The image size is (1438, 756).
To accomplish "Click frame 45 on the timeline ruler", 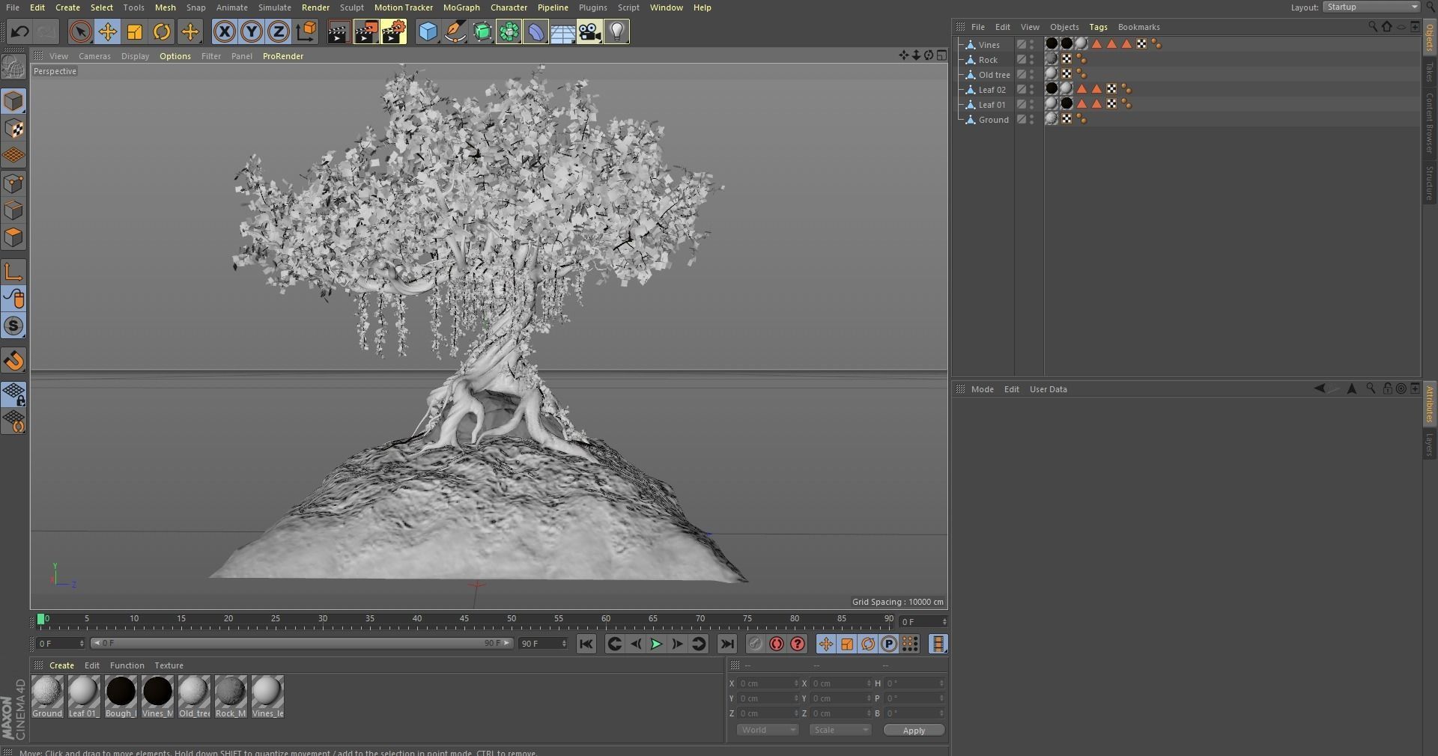I will click(x=464, y=620).
